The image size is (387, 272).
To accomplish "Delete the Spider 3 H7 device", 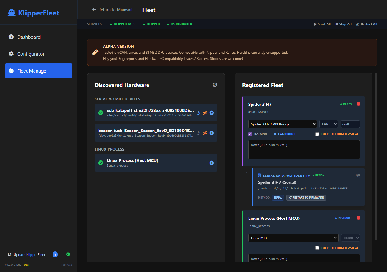I will pyautogui.click(x=359, y=104).
